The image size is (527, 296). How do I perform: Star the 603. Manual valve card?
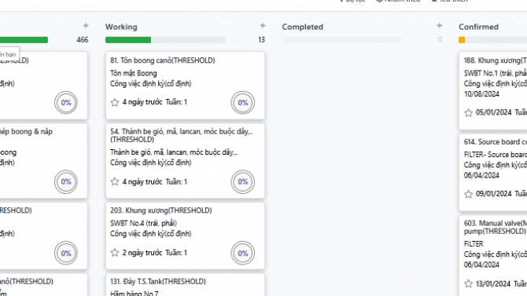point(468,284)
